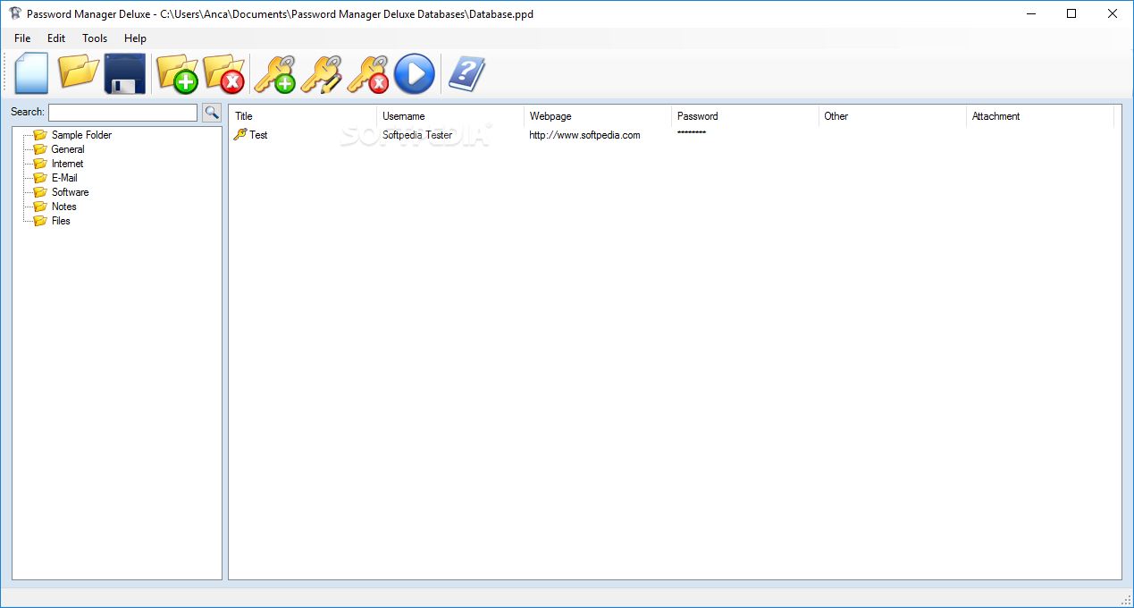Select the E-Mail folder label
The height and width of the screenshot is (608, 1134).
pyautogui.click(x=64, y=178)
